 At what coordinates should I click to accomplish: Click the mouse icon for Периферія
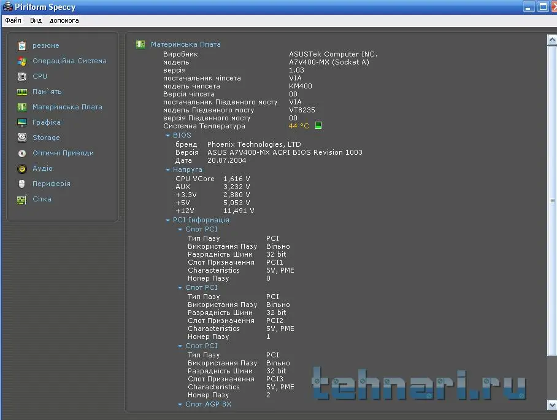[22, 184]
